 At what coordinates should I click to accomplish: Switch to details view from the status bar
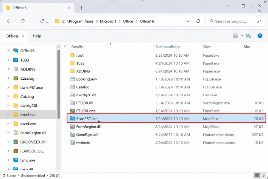(257, 175)
